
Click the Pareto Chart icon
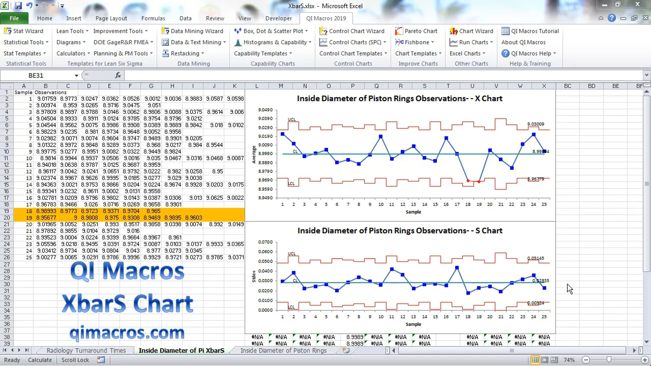[x=399, y=31]
